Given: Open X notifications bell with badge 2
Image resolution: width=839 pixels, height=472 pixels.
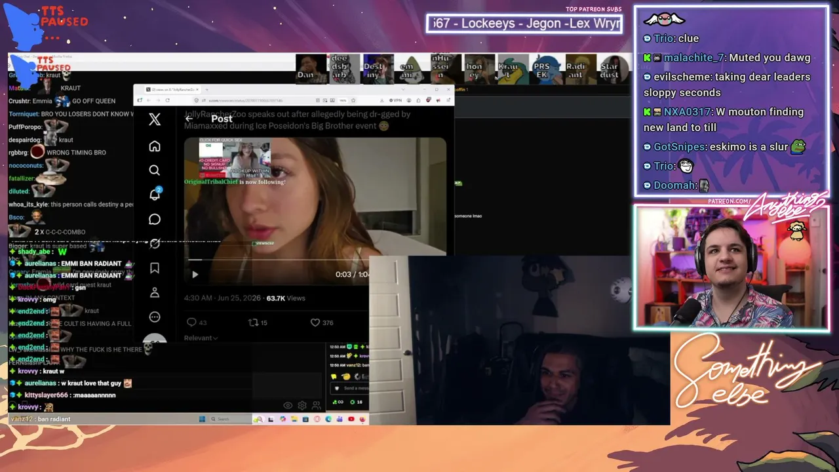Looking at the screenshot, I should click(x=155, y=194).
